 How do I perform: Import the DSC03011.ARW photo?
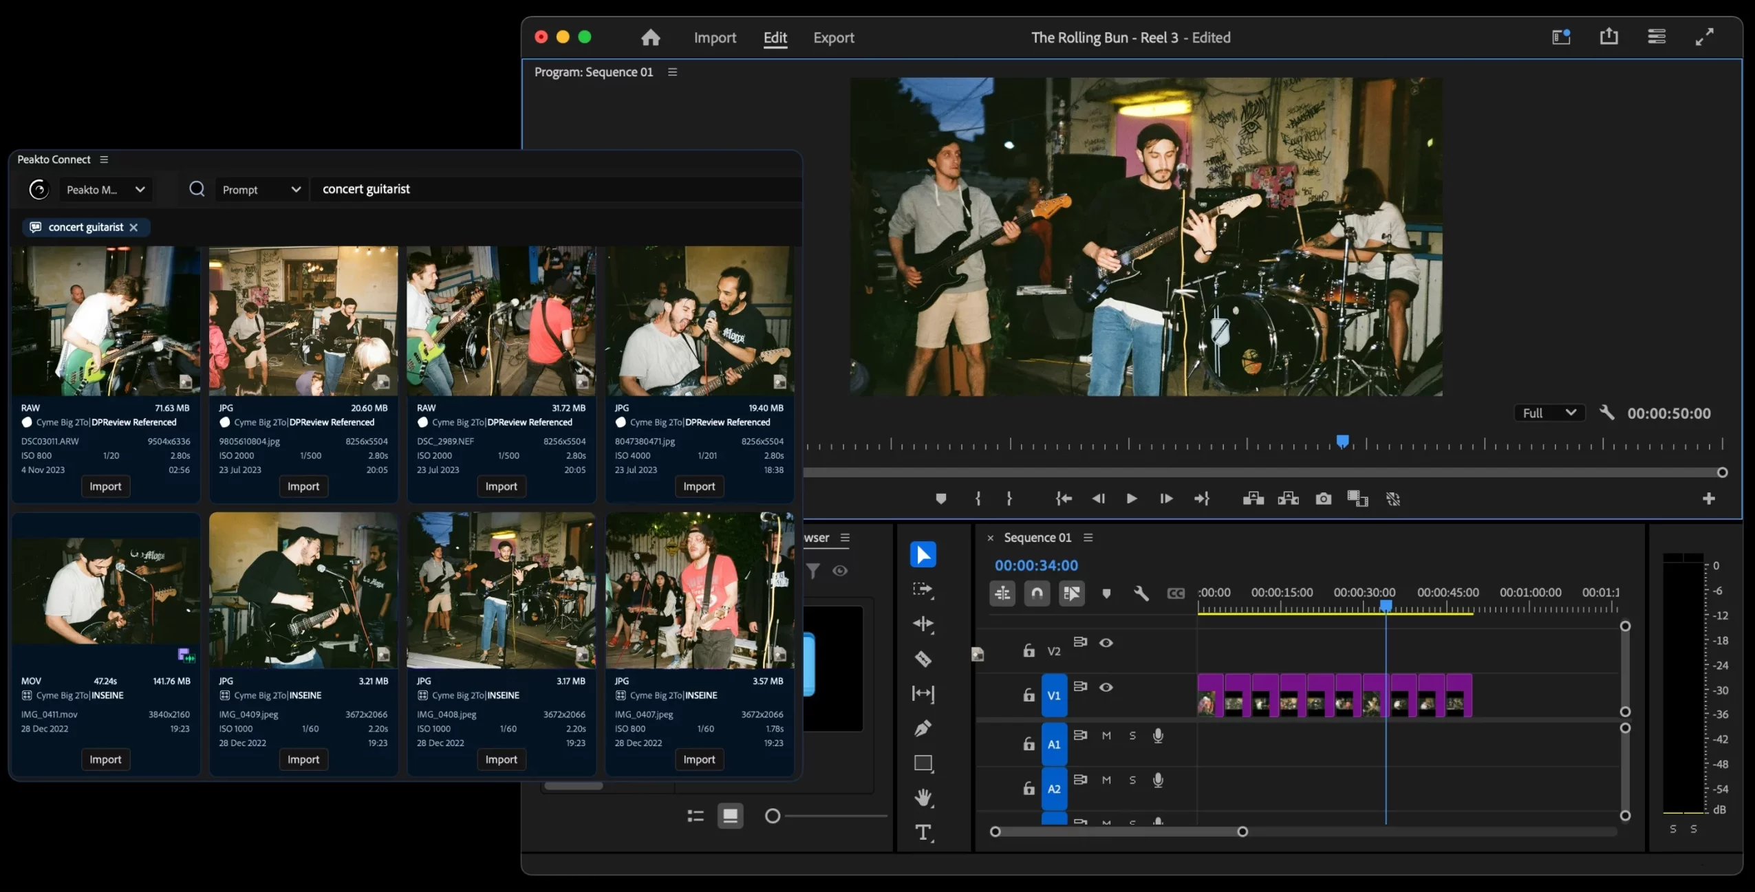(105, 486)
